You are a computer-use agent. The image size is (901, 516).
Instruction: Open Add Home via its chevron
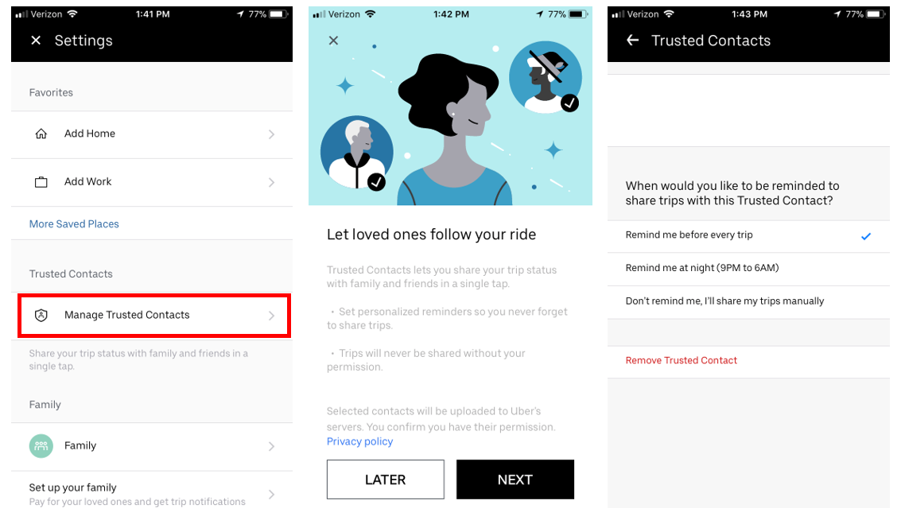click(271, 134)
